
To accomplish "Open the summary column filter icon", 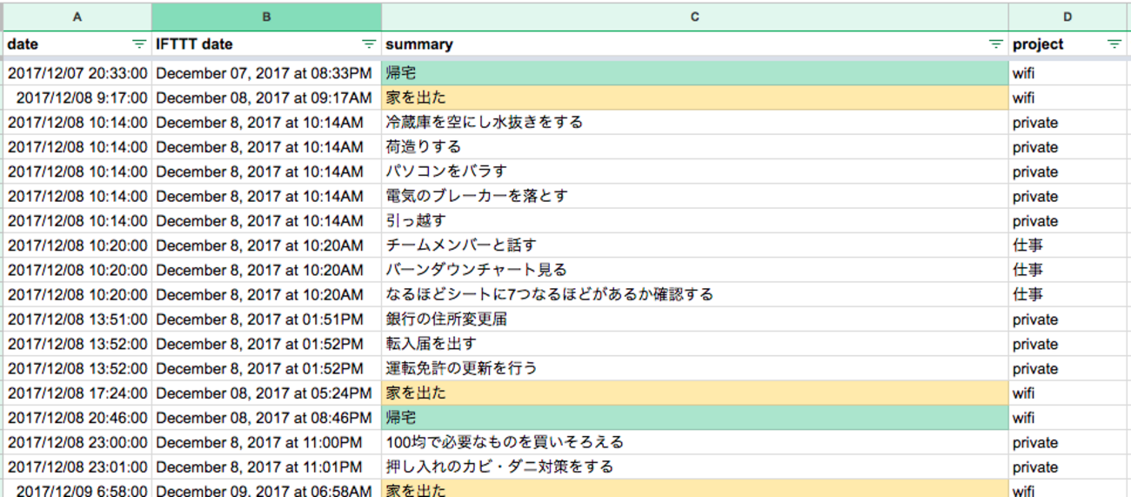I will tap(996, 44).
